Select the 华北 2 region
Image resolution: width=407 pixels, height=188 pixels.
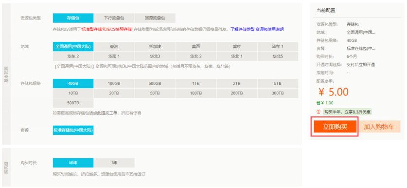tap(196, 56)
